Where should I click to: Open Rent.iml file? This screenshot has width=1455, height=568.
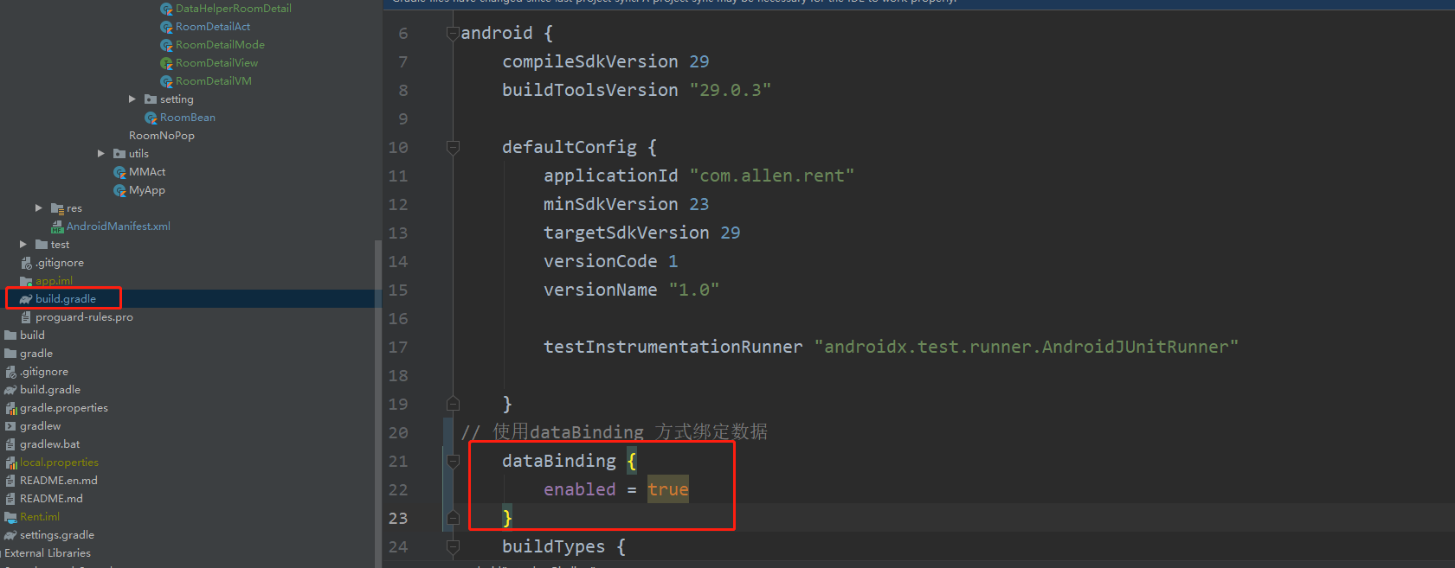pyautogui.click(x=40, y=517)
